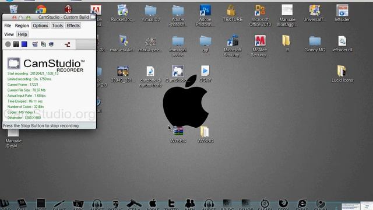Click the red screen annotations icon in CamStudio

68,44
